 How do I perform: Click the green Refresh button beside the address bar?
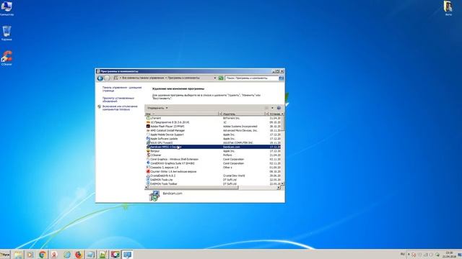[x=221, y=78]
